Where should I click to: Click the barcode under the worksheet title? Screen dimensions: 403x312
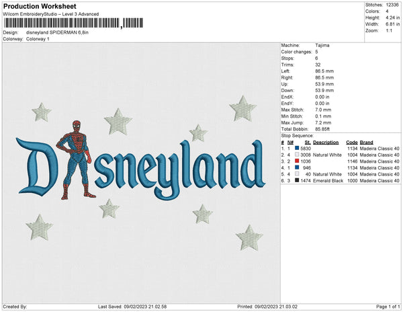pos(73,23)
